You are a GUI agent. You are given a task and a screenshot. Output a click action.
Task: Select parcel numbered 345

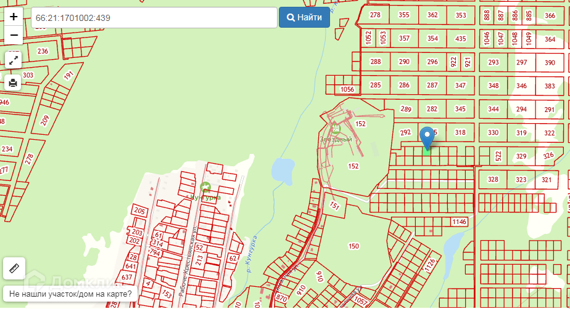461,109
